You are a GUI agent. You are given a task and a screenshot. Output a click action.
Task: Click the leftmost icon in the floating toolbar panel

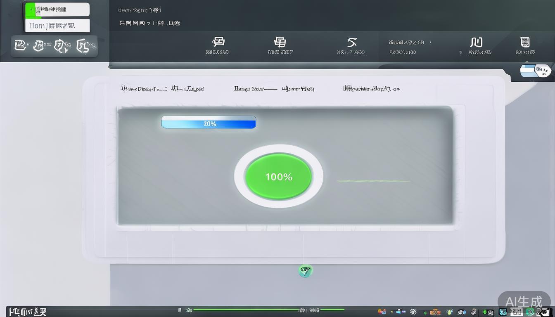(x=20, y=45)
